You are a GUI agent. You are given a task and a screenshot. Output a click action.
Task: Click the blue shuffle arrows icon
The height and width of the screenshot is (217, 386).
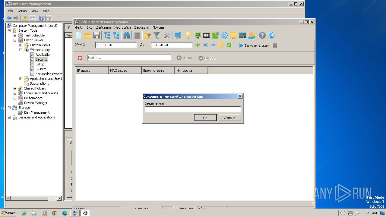coord(205,45)
